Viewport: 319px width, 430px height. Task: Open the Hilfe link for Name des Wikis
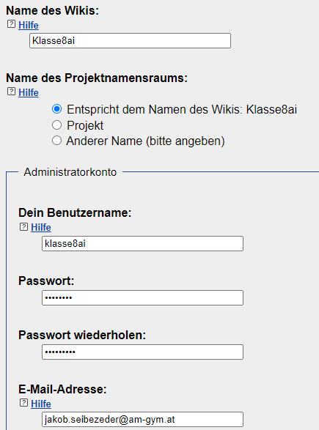[29, 25]
